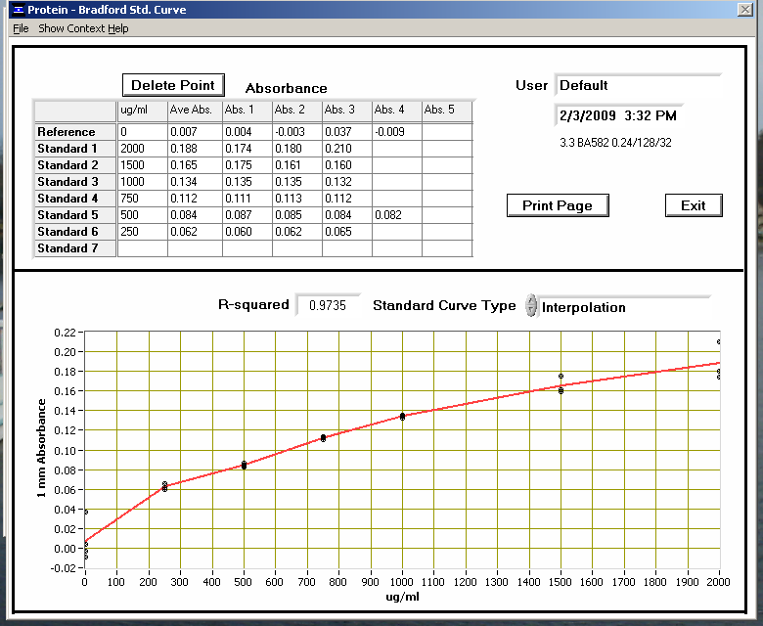This screenshot has height=626, width=763.
Task: Select Standard 4 concentration cell 750
Action: coord(142,198)
